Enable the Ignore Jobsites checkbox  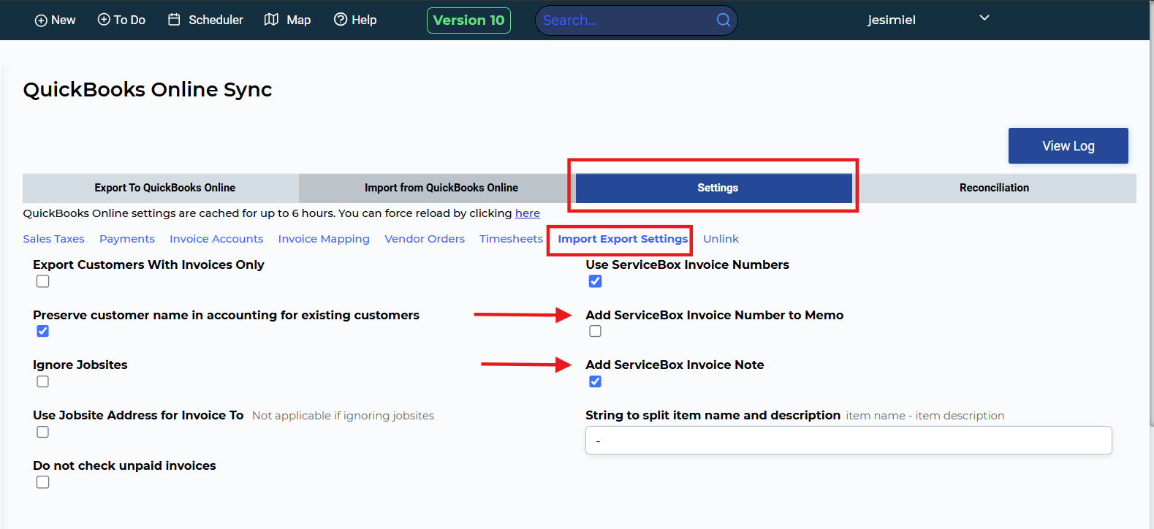(43, 382)
